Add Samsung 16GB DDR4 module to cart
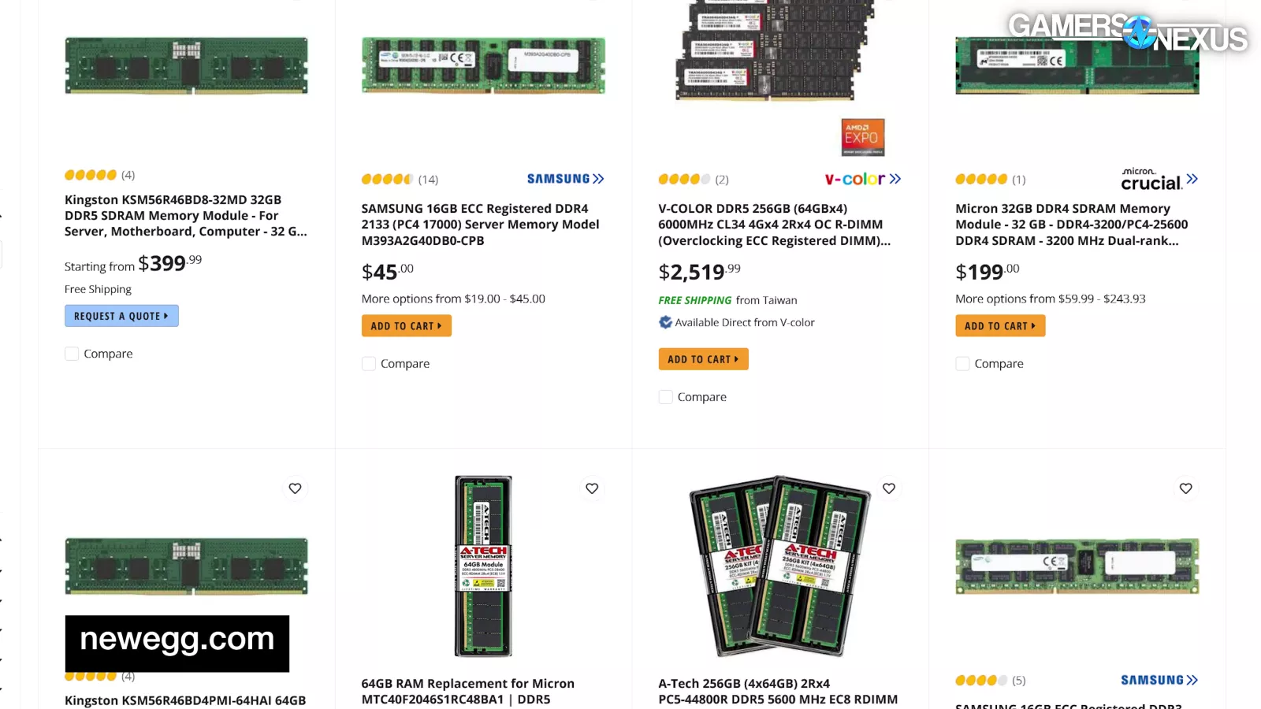The width and height of the screenshot is (1261, 709). 406,326
